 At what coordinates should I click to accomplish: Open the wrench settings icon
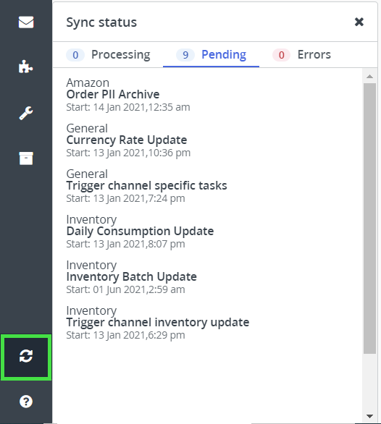(x=26, y=113)
